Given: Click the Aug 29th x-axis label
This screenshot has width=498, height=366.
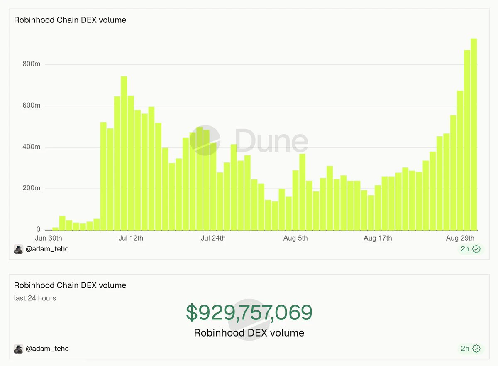Looking at the screenshot, I should pyautogui.click(x=460, y=238).
